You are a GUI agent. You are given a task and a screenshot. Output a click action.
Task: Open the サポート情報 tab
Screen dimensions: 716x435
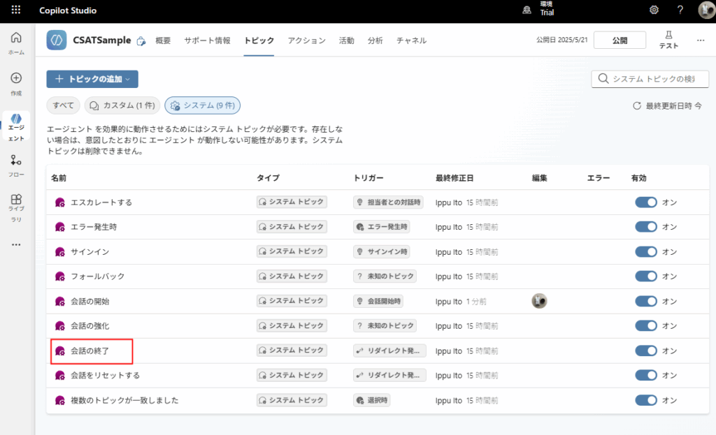[207, 40]
